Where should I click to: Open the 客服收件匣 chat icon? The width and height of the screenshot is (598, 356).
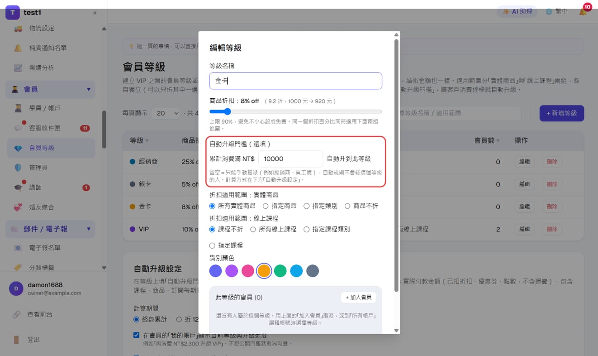click(18, 128)
